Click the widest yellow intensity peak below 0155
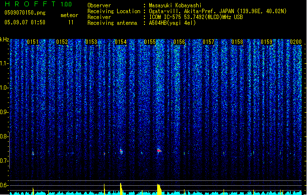 [159, 189]
